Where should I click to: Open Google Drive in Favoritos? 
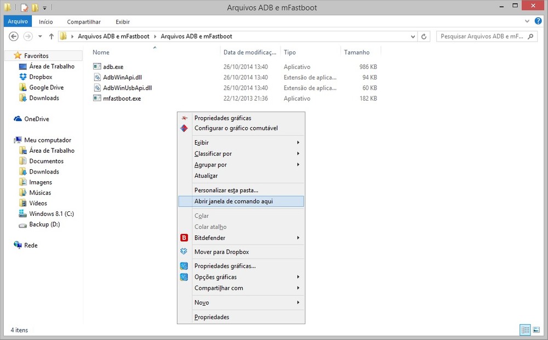pyautogui.click(x=46, y=88)
